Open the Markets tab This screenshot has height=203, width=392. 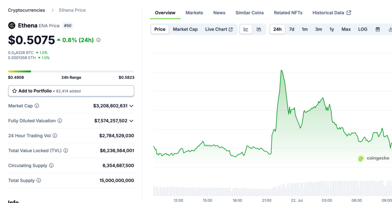click(x=194, y=13)
